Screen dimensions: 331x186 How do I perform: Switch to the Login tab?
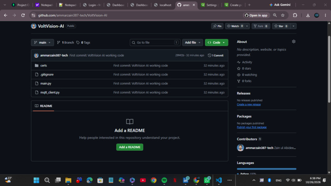point(92,5)
